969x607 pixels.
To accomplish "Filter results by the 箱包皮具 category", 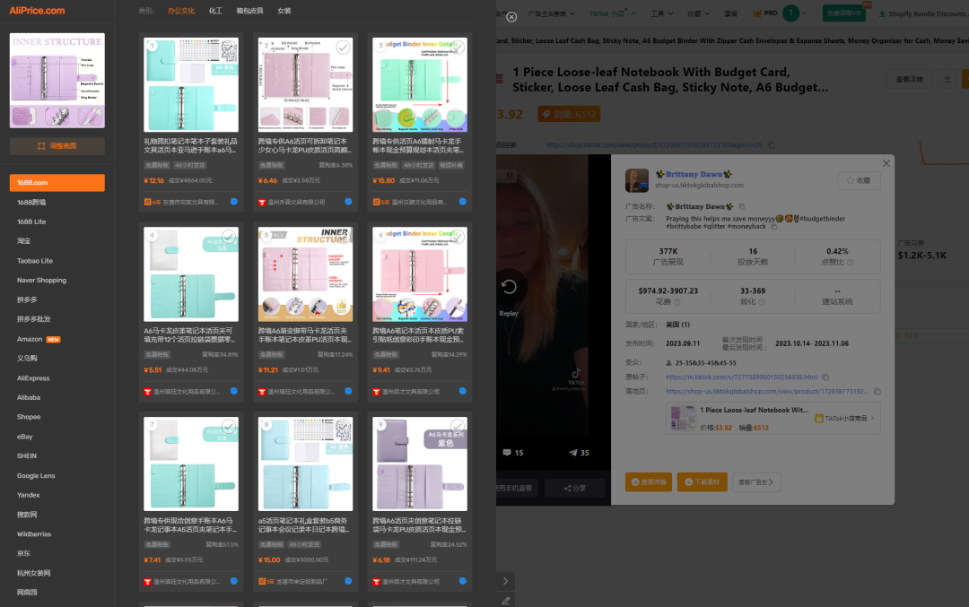I will click(249, 11).
